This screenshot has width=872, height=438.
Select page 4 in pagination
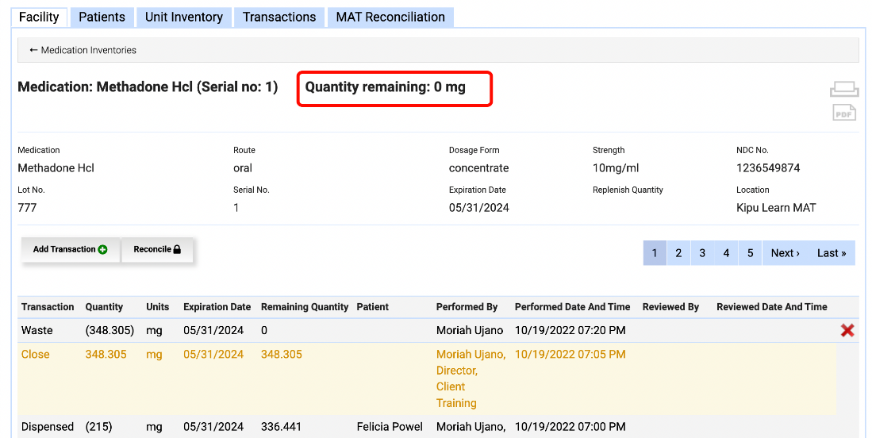coord(726,253)
